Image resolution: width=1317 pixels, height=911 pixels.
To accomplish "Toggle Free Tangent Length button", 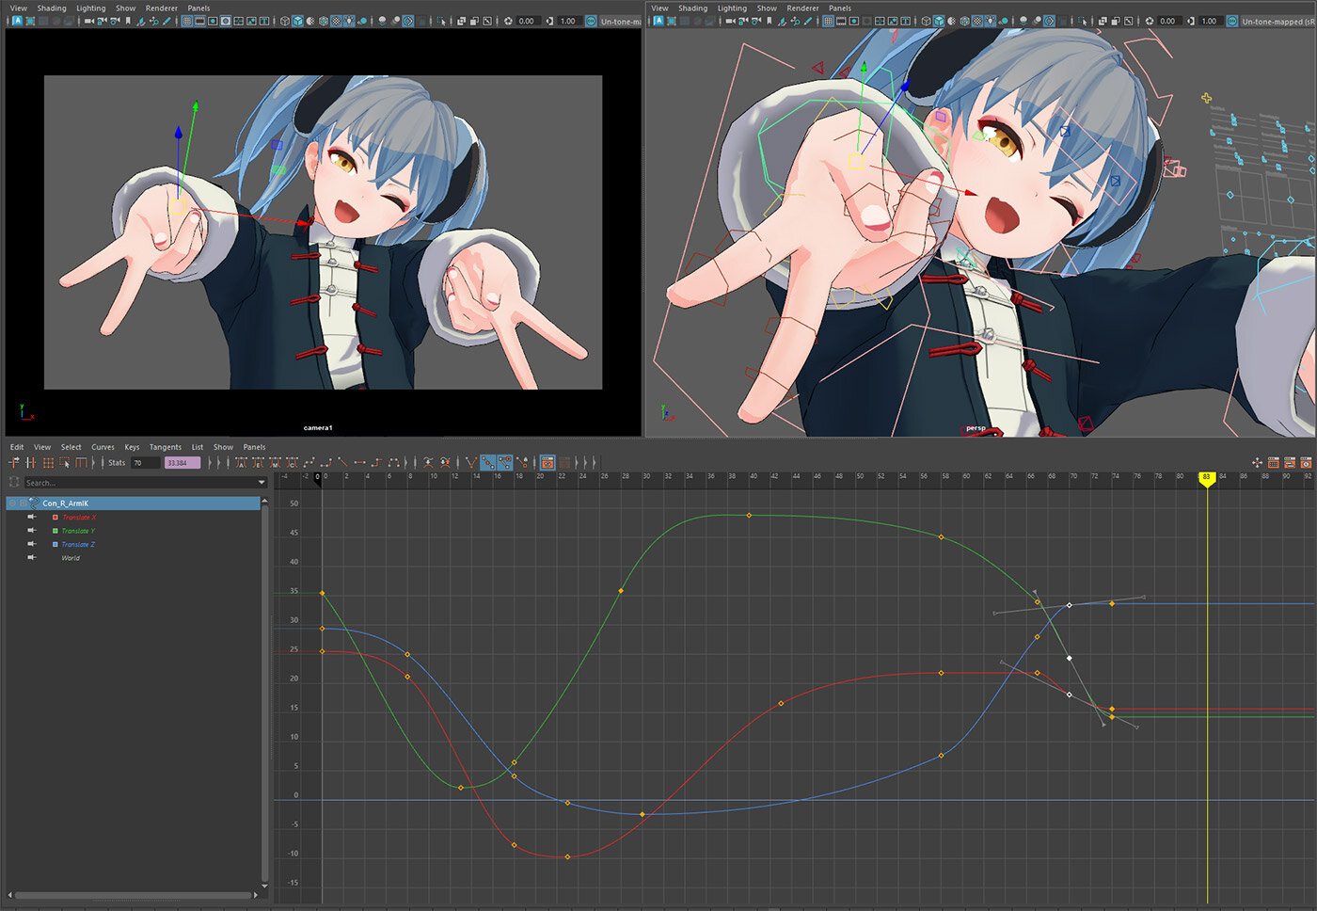I will pyautogui.click(x=505, y=462).
